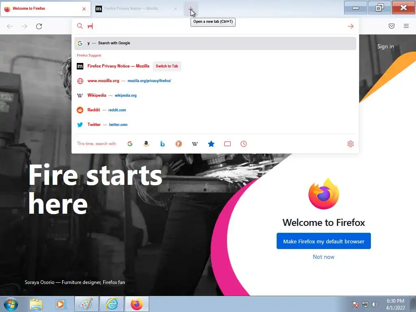The height and width of the screenshot is (312, 416).
Task: Click the wikipedia.org URL text
Action: tap(126, 95)
